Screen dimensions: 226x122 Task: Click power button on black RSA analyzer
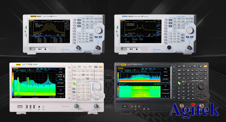[x=125, y=106]
